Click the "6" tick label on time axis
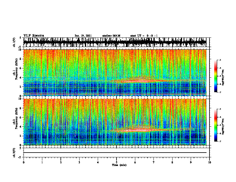Screen dimensions: 236x182 pos(135,162)
